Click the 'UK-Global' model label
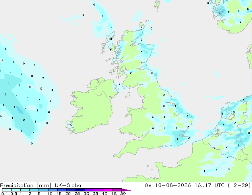Screen dimensions: 252x195 pyautogui.click(x=69, y=185)
